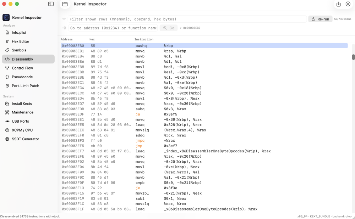
Task: Select row at address 0x00003EB0
Action: pyautogui.click(x=204, y=46)
